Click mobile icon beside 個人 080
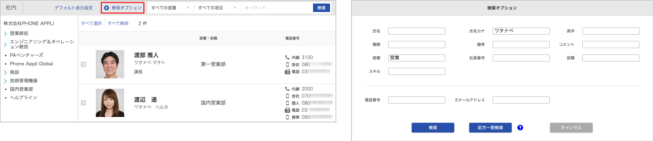Image resolution: width=653 pixels, height=141 pixels. click(287, 103)
